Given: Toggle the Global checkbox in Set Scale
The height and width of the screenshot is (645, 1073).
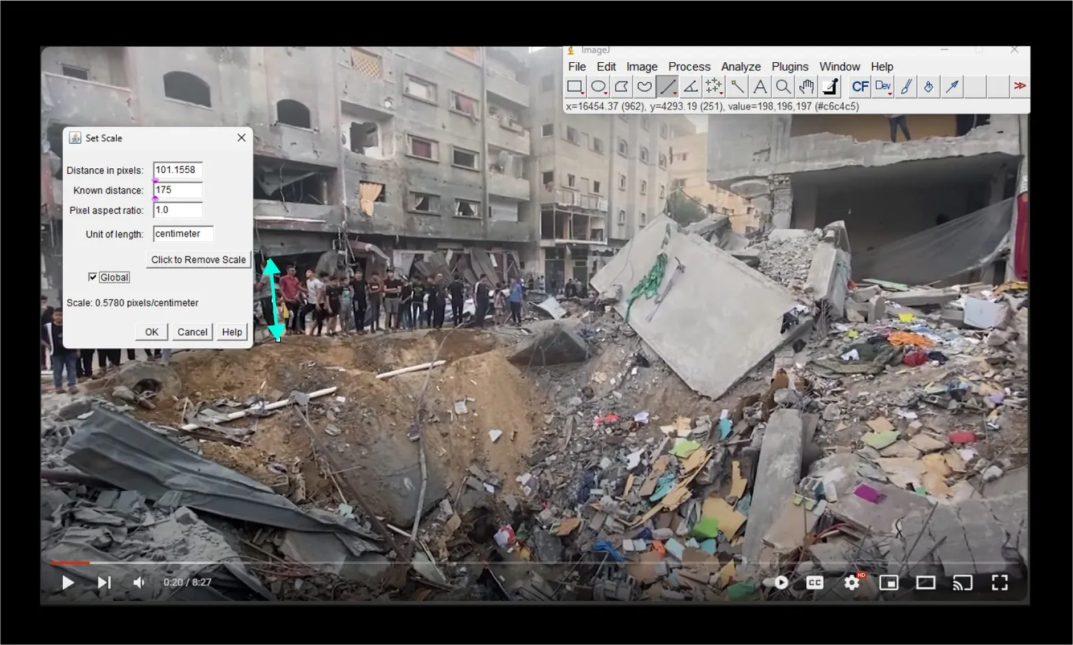Looking at the screenshot, I should 93,277.
